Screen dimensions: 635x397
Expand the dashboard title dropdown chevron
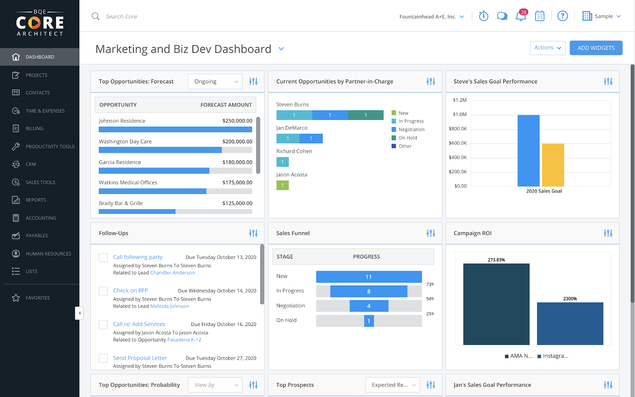click(x=281, y=49)
